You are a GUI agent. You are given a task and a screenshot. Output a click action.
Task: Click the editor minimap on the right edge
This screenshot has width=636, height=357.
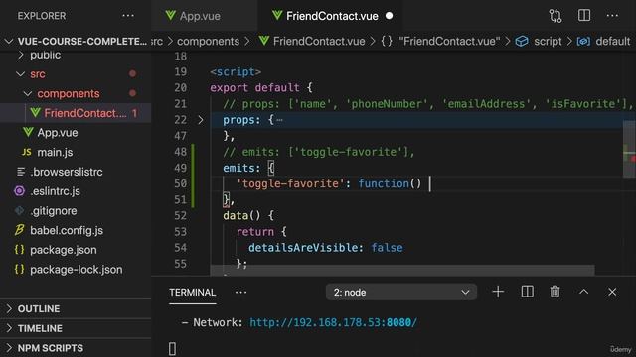(x=629, y=150)
